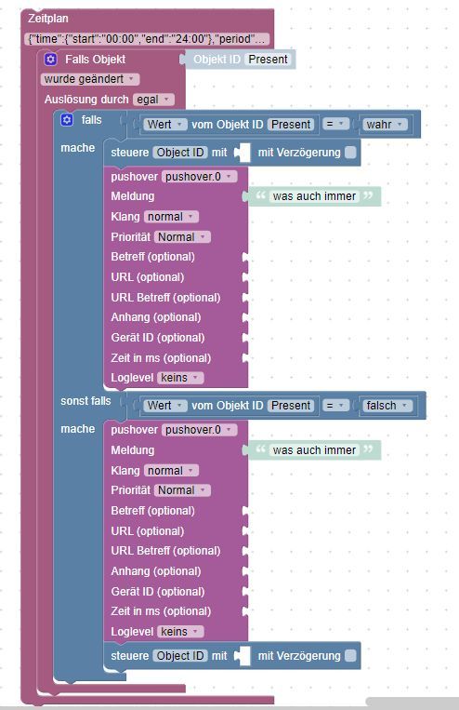Change the wahr boolean dropdown
459x710 pixels.
(x=385, y=125)
